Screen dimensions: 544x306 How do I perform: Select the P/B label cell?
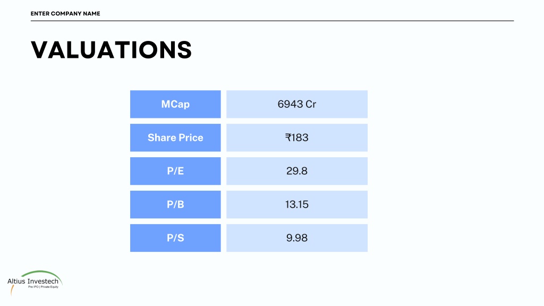point(175,205)
